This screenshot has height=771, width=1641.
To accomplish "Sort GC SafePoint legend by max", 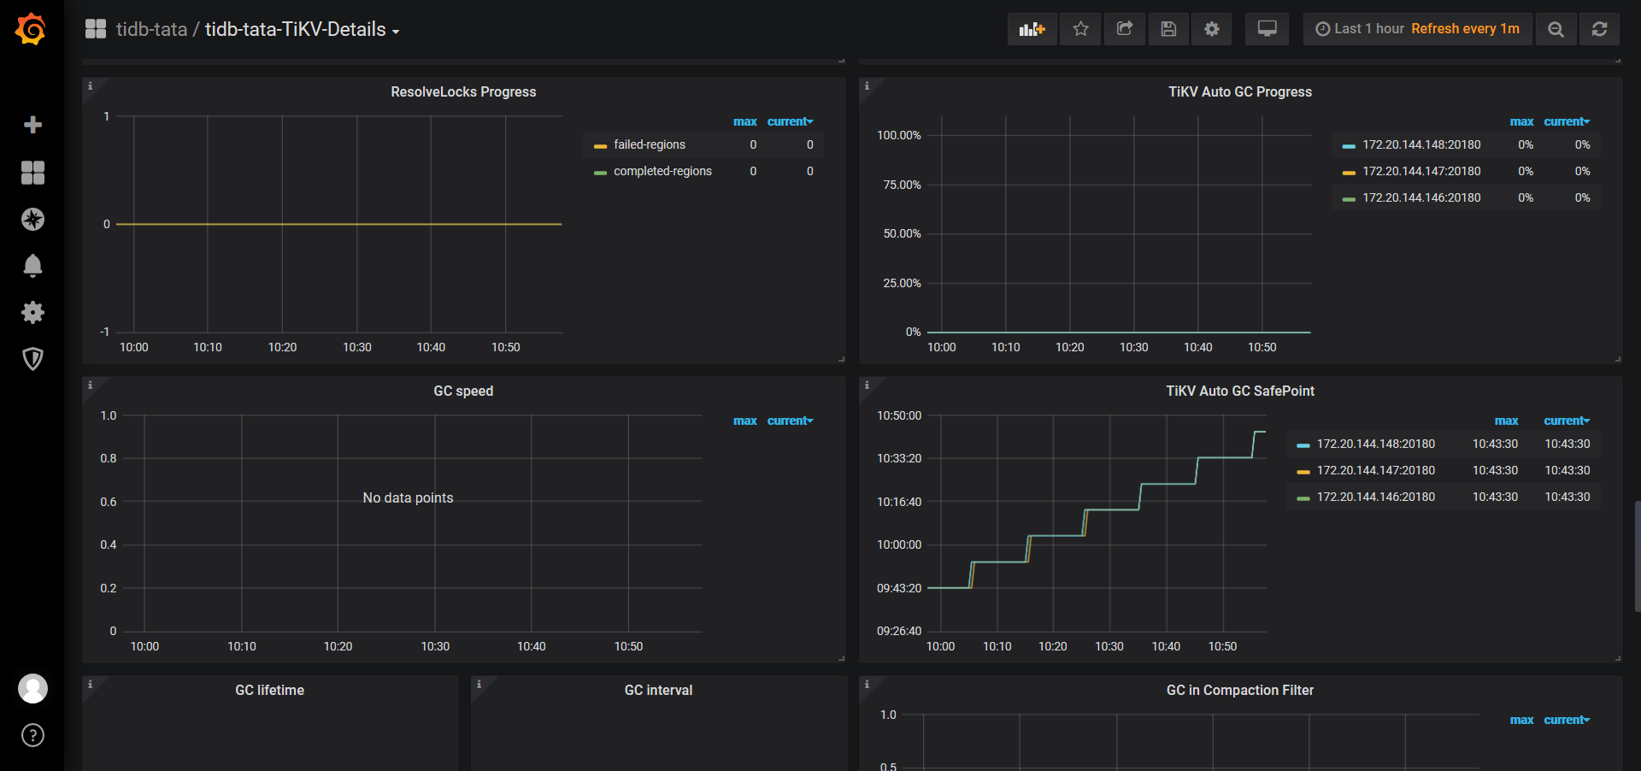I will (x=1506, y=421).
